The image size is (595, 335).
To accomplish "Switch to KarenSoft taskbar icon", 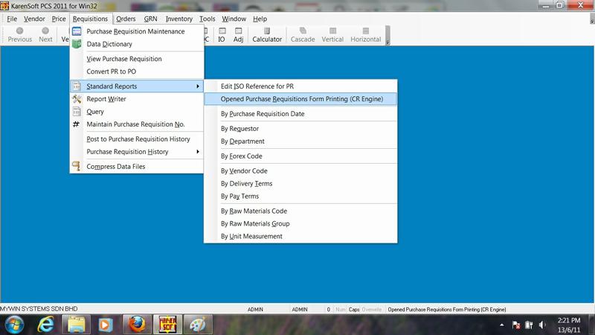I will tap(167, 325).
